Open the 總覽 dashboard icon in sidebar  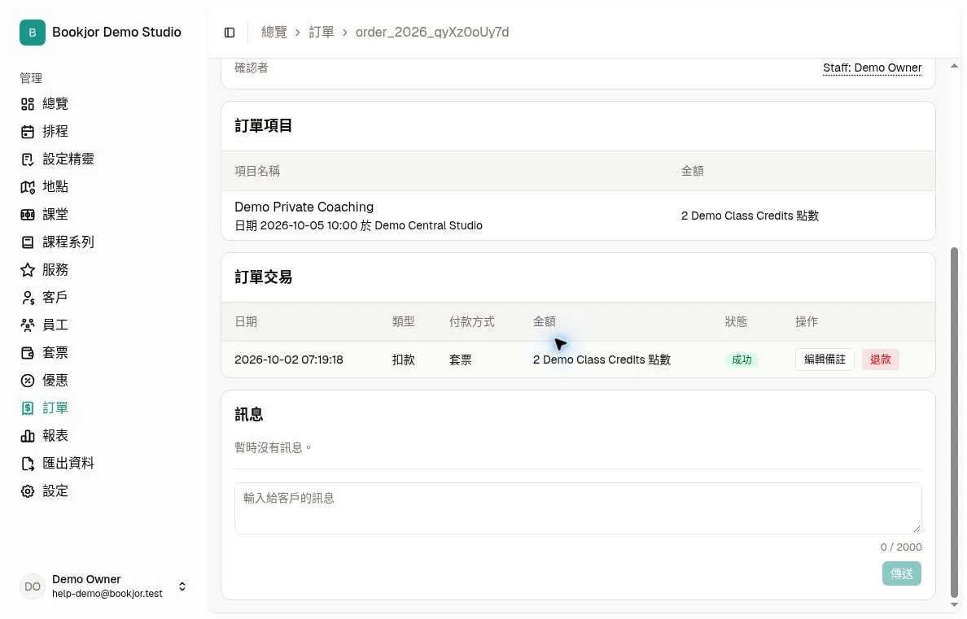pyautogui.click(x=27, y=103)
